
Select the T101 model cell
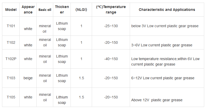click(11, 26)
